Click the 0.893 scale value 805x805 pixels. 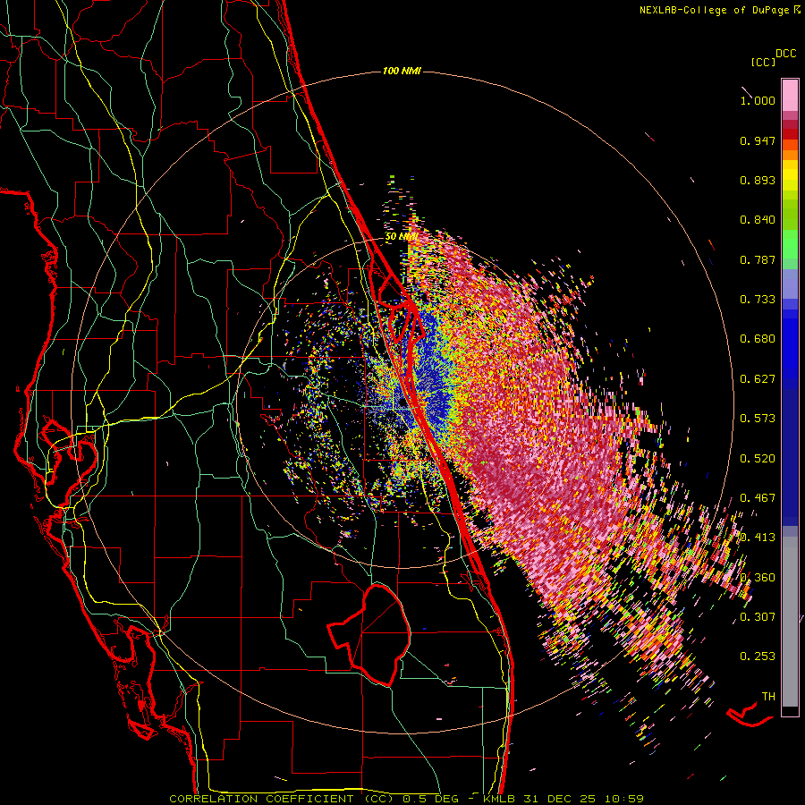point(758,180)
